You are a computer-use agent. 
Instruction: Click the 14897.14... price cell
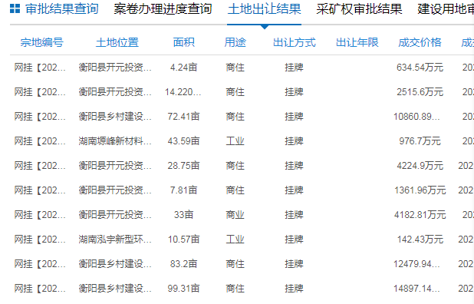pos(416,289)
